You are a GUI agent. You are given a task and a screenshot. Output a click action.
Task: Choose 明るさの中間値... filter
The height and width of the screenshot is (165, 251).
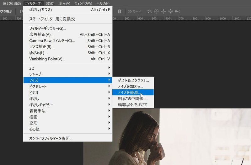click(x=133, y=98)
